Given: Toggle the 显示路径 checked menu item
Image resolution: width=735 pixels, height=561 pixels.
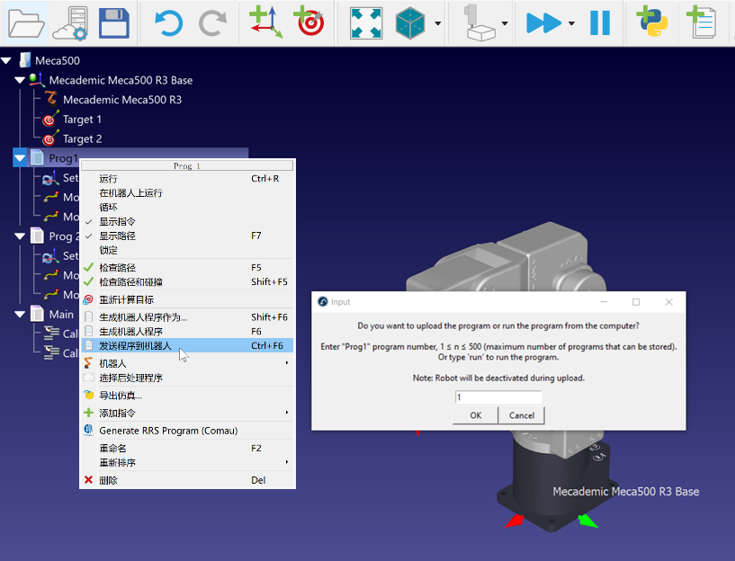Looking at the screenshot, I should pos(118,236).
